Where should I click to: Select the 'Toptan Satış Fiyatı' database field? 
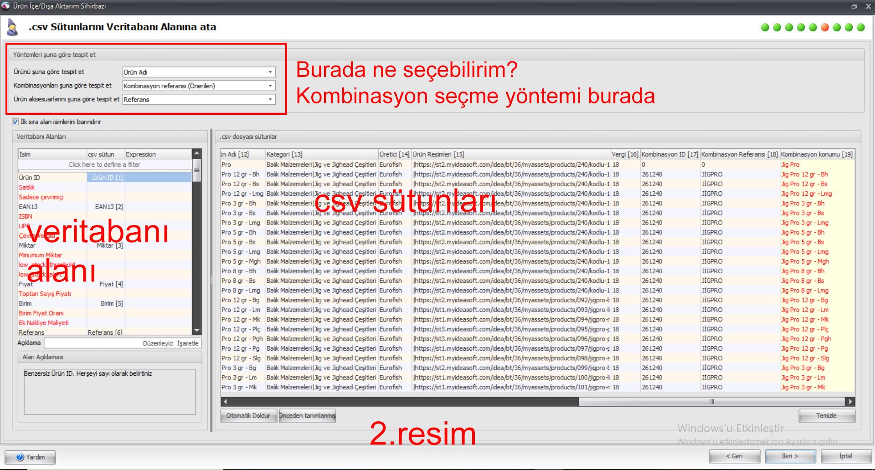(x=45, y=294)
